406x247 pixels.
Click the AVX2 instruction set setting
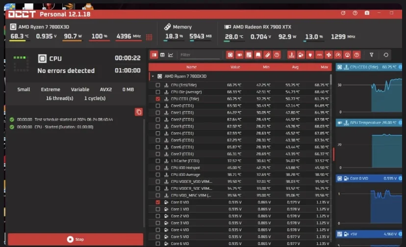coord(106,89)
